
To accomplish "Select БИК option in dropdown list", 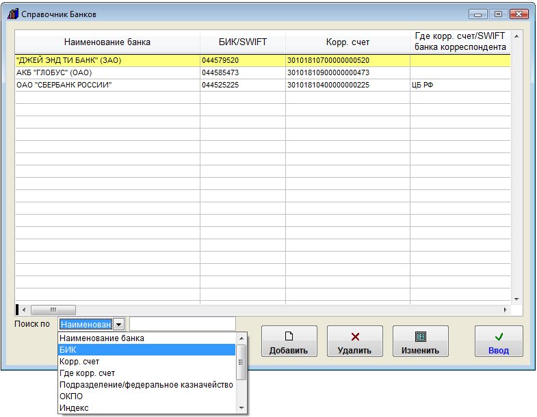I will click(147, 349).
